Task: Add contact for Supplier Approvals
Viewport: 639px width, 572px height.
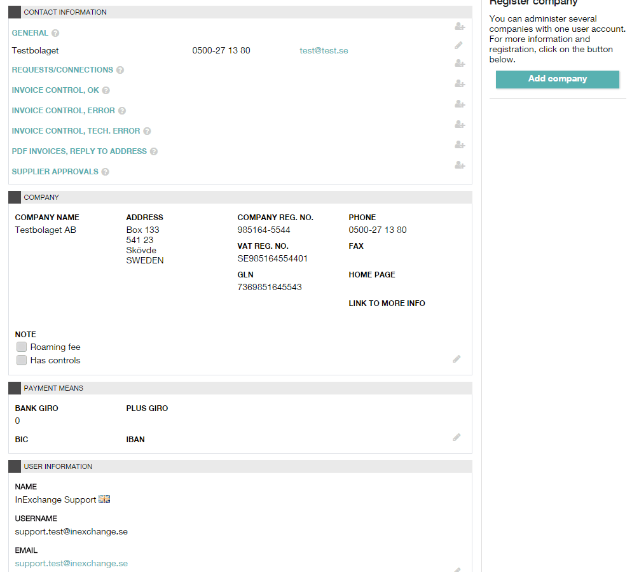Action: coord(460,165)
